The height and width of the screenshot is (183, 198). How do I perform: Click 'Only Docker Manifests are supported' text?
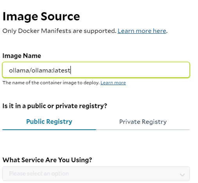(x=59, y=31)
